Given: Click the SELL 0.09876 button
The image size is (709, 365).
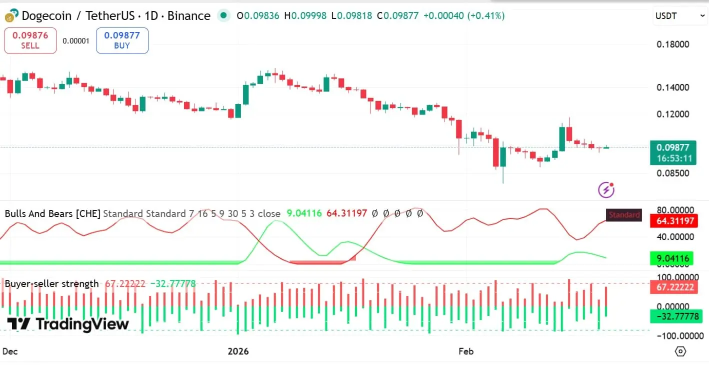Looking at the screenshot, I should [x=30, y=40].
